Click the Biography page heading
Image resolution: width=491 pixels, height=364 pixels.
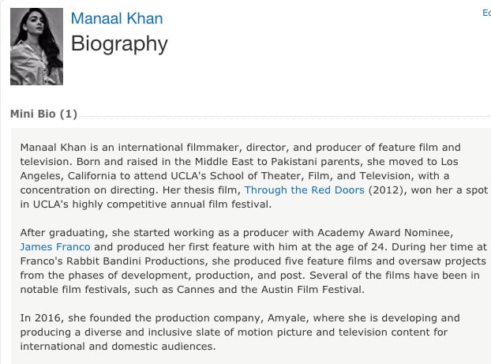(x=120, y=44)
